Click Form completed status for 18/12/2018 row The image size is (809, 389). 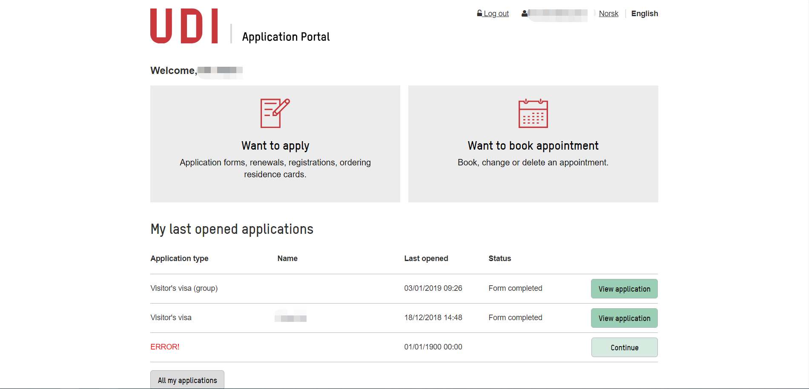click(515, 318)
